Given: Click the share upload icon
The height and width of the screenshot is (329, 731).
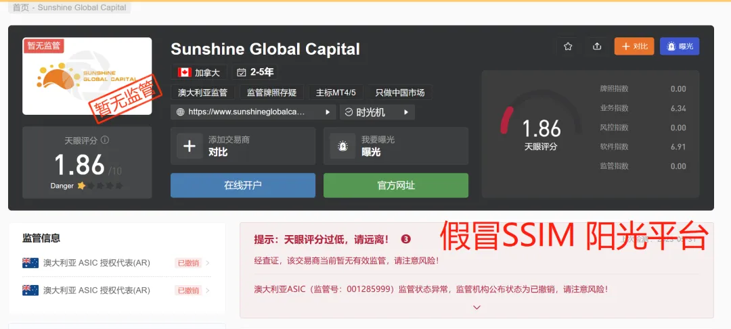Looking at the screenshot, I should [x=597, y=47].
